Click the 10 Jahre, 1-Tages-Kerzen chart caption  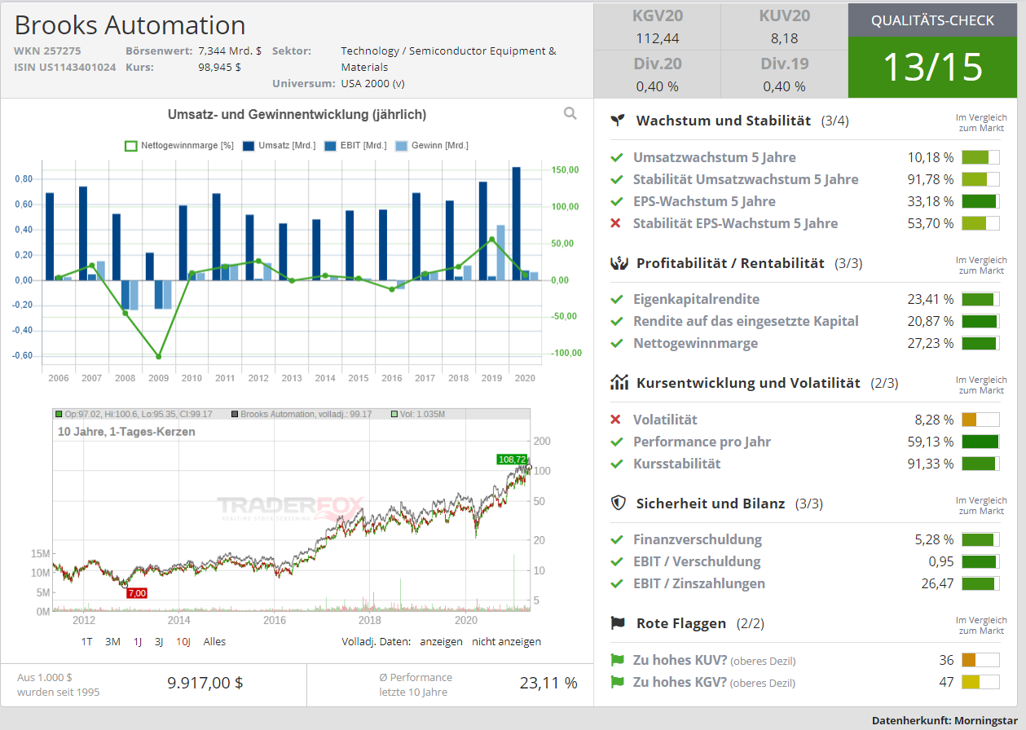pos(126,431)
